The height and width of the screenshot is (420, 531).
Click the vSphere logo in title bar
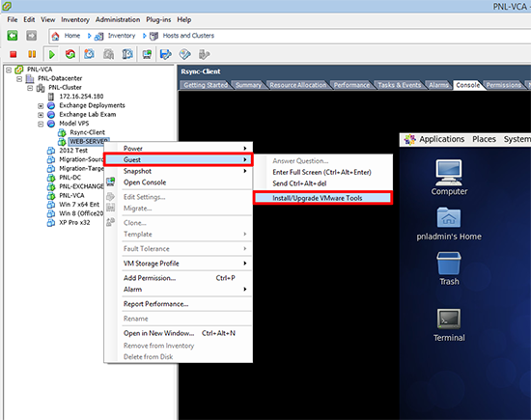coord(7,6)
